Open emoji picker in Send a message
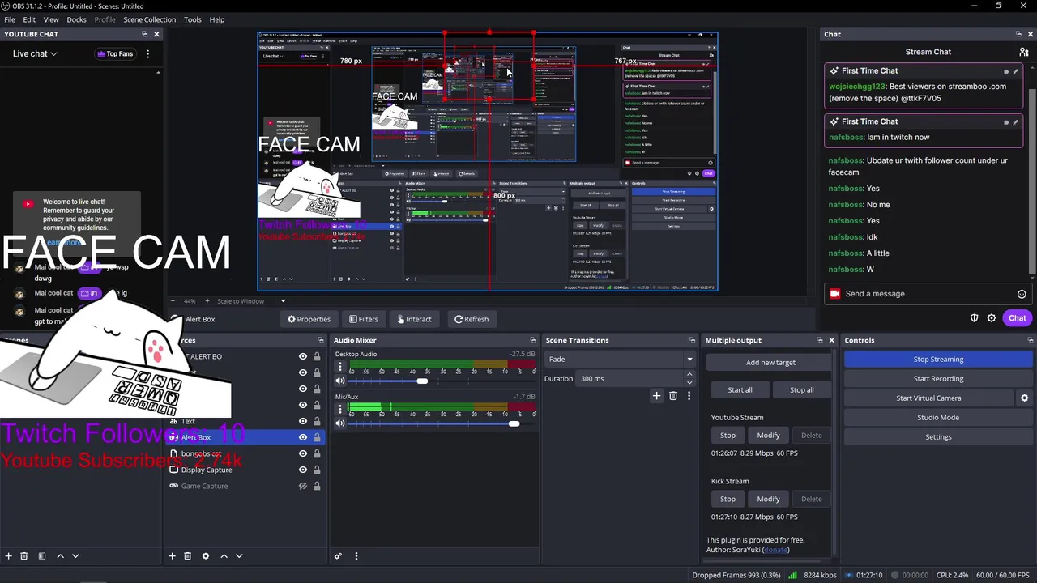 pyautogui.click(x=1022, y=294)
